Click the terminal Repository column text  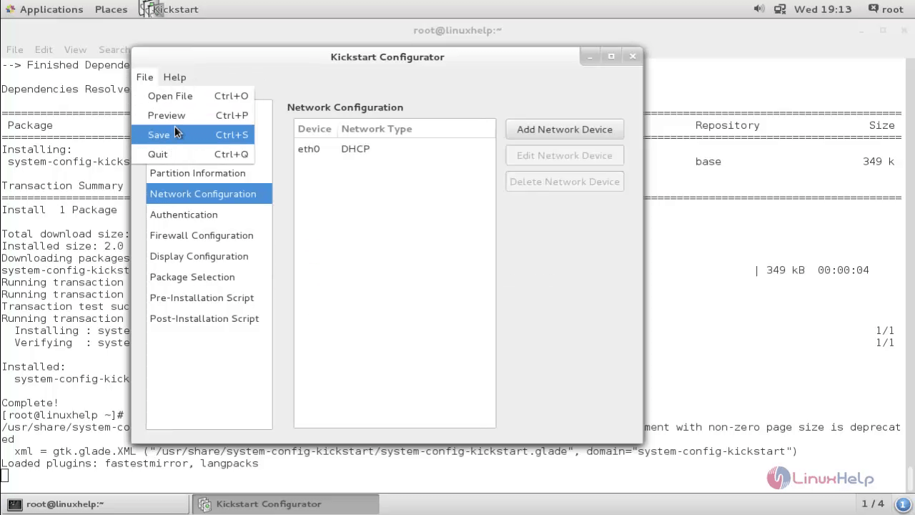[727, 125]
